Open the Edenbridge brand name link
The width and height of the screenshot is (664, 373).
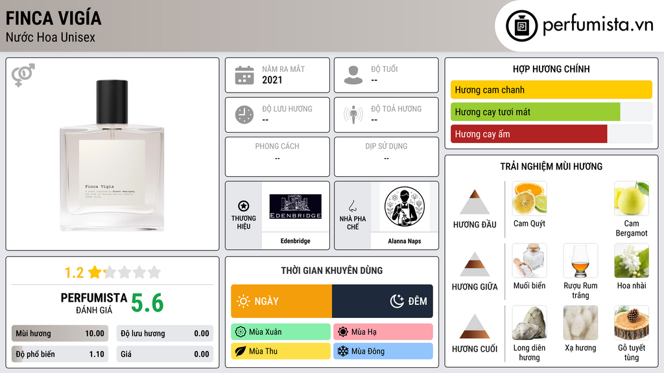pyautogui.click(x=295, y=241)
